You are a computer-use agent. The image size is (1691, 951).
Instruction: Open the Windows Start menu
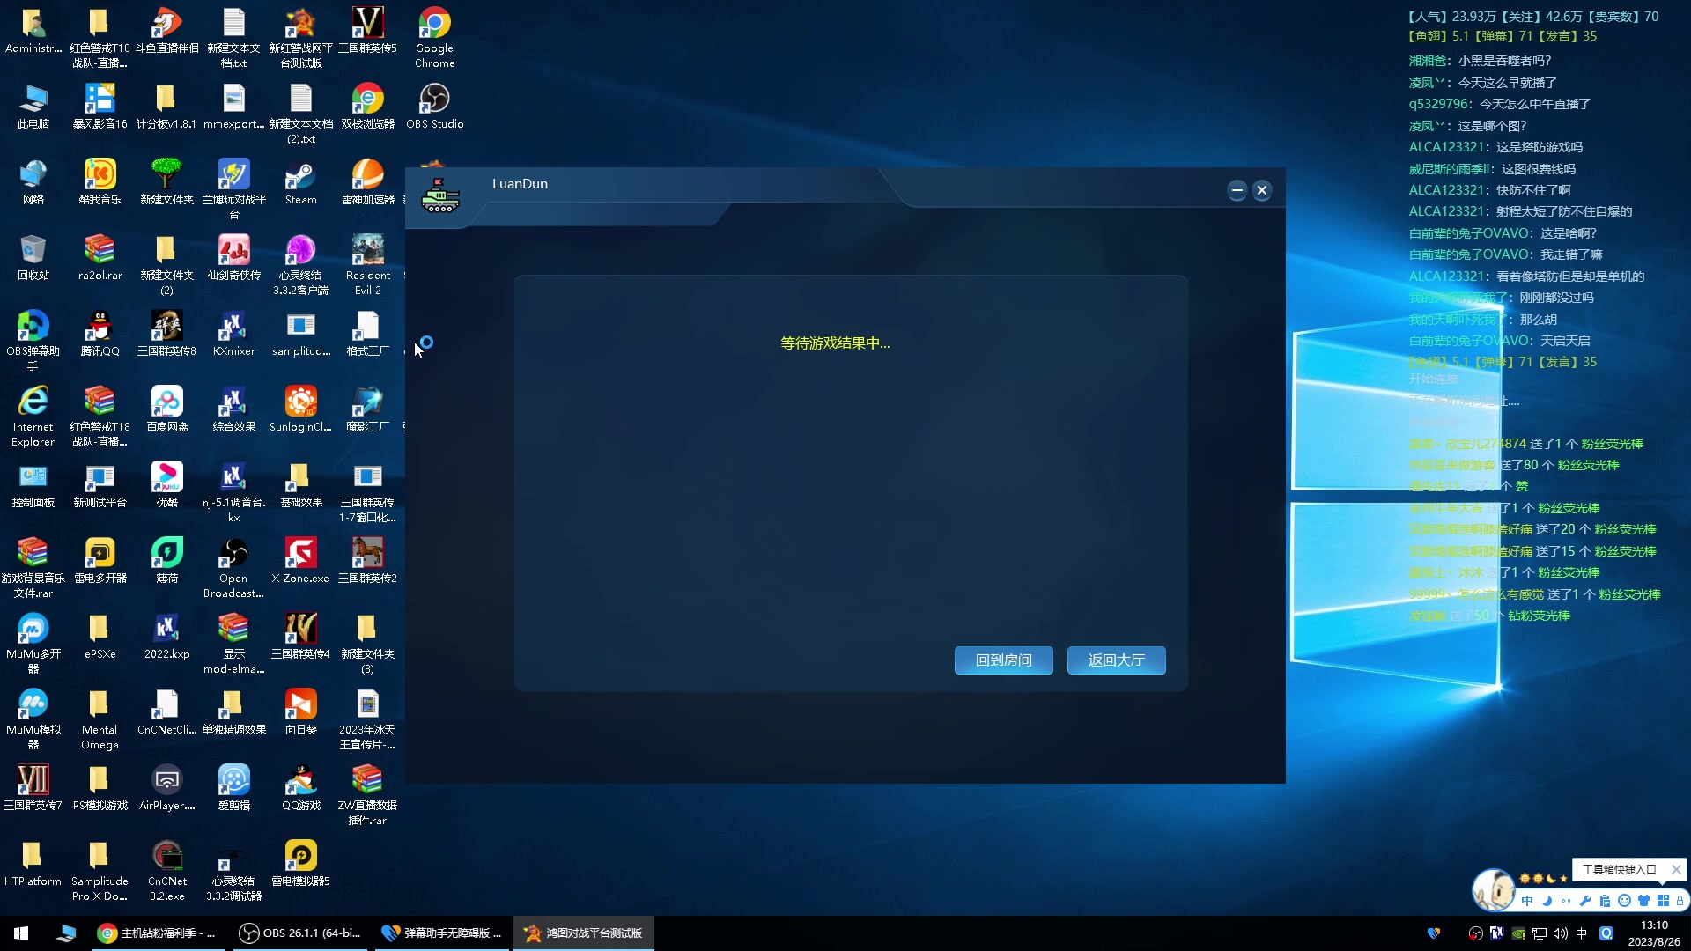21,933
